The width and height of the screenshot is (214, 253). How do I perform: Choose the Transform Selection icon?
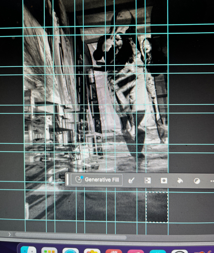[x=147, y=180]
